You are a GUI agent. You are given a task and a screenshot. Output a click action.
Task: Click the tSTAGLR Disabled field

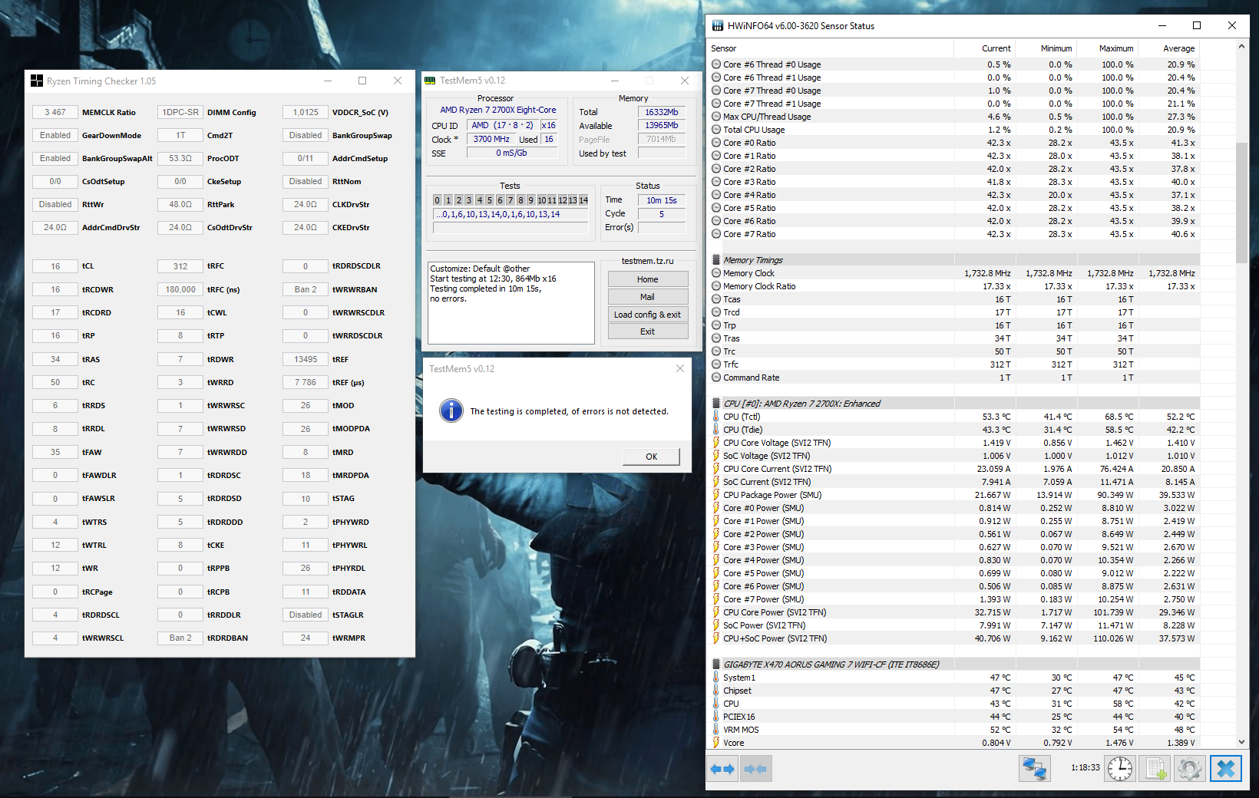coord(306,615)
